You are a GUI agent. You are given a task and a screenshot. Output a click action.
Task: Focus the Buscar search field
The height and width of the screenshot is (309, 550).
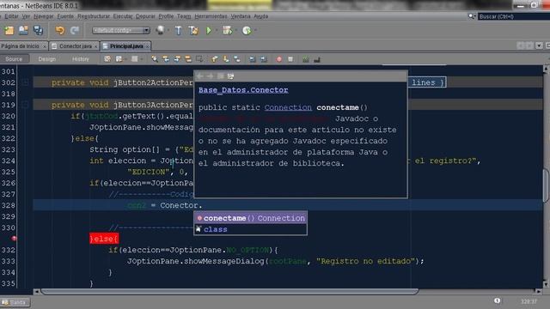(514, 16)
